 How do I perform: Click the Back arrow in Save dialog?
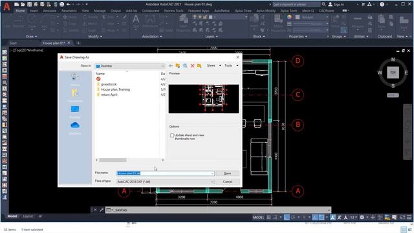click(x=171, y=65)
